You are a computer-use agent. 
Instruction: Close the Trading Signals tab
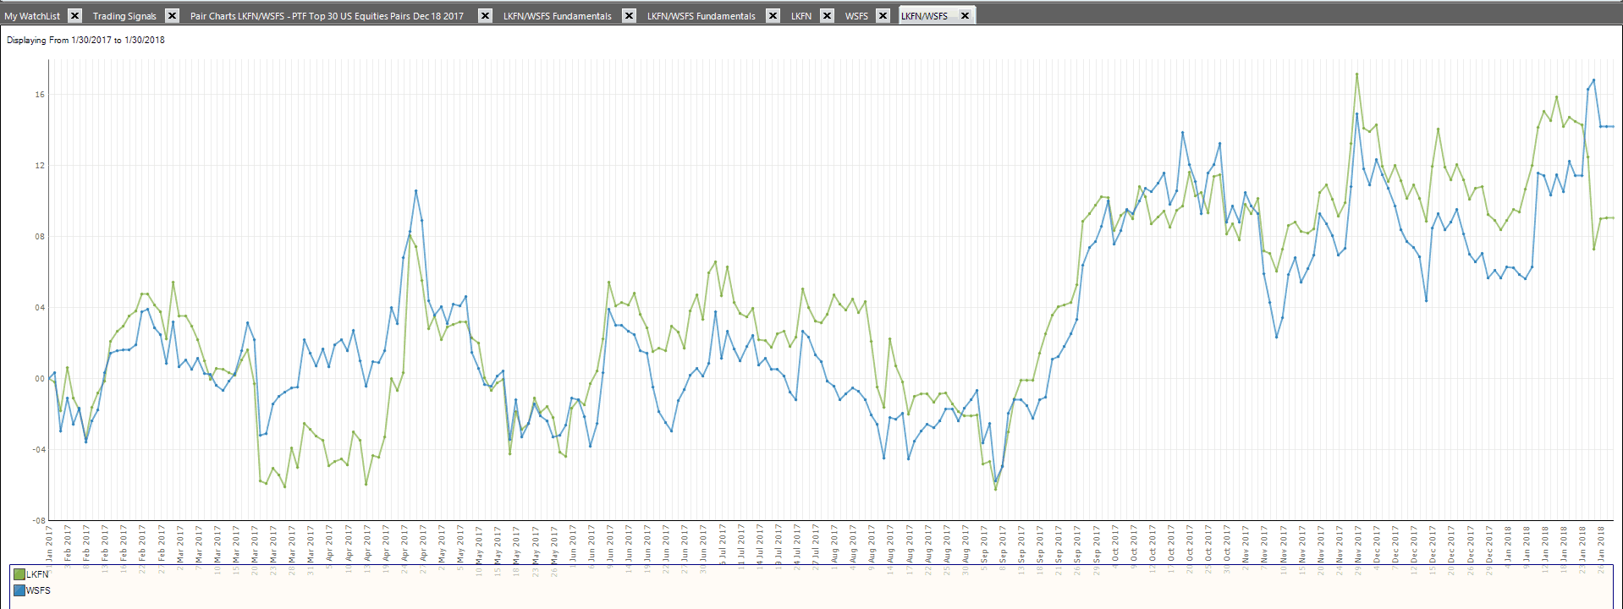coord(172,15)
